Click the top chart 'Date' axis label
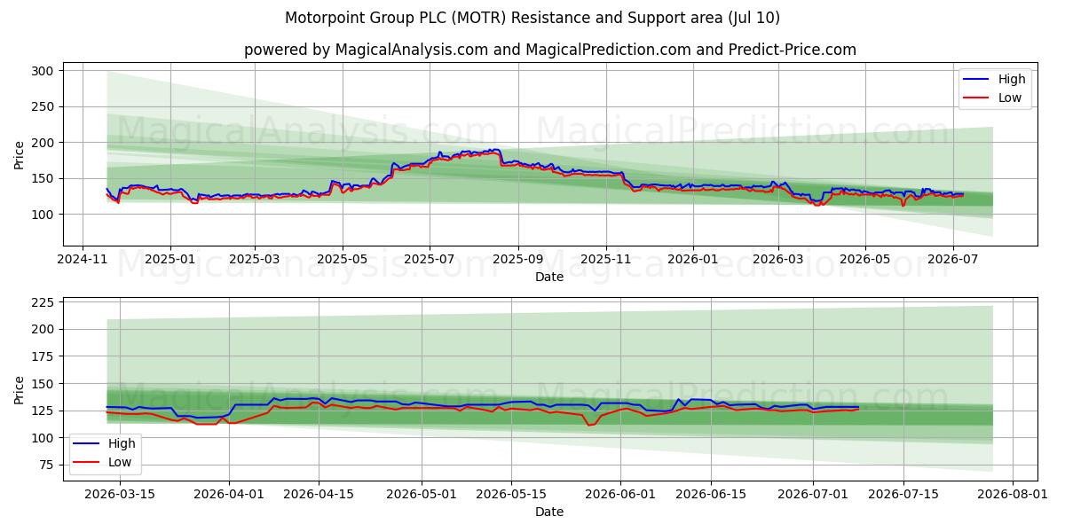This screenshot has height=532, width=1065. click(x=549, y=277)
